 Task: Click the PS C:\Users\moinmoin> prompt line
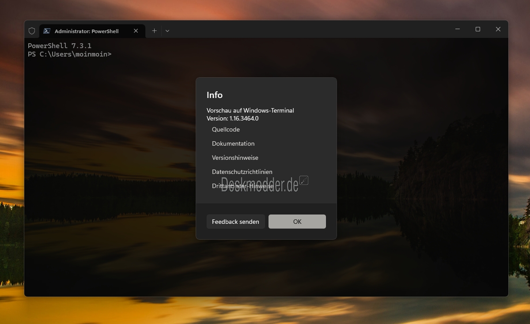pos(70,54)
